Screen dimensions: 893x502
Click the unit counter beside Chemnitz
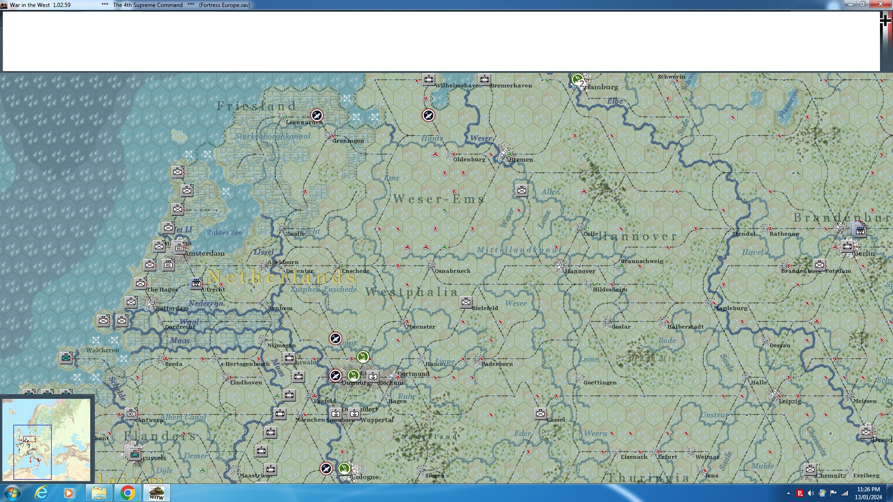coord(810,469)
